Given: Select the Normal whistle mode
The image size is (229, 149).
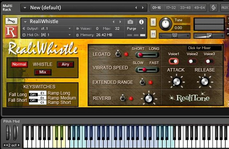Looking at the screenshot, I should point(19,64).
